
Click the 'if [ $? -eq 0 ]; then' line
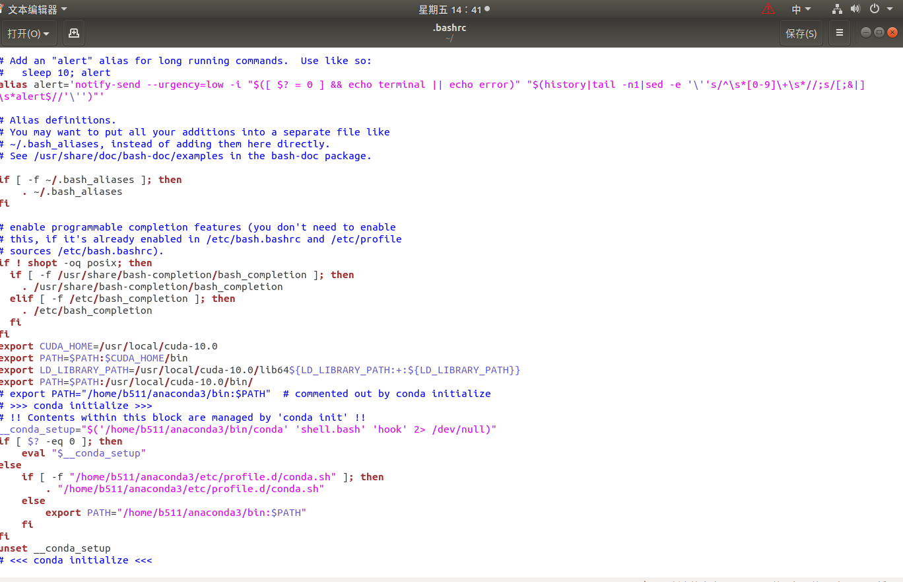[61, 441]
